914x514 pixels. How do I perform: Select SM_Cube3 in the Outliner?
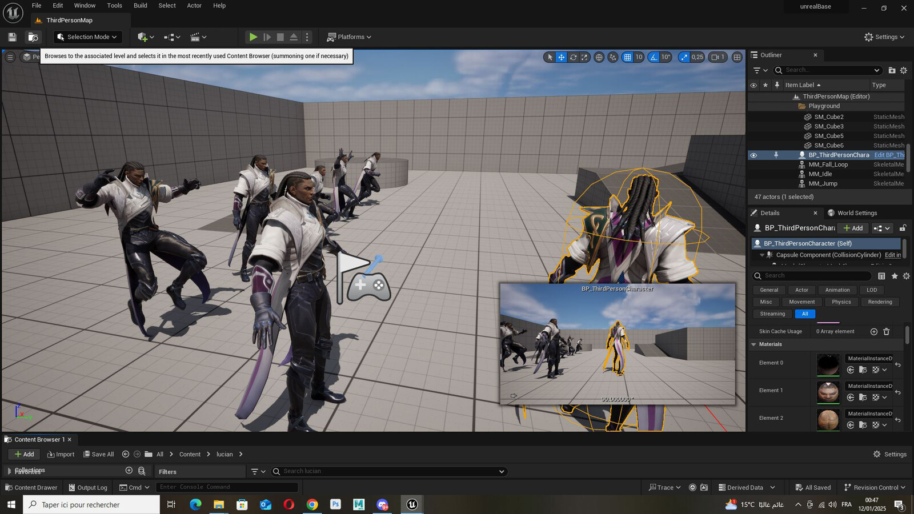pyautogui.click(x=828, y=127)
